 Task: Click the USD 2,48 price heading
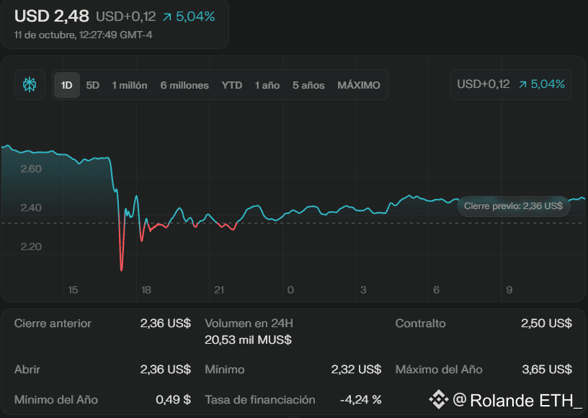pyautogui.click(x=50, y=16)
